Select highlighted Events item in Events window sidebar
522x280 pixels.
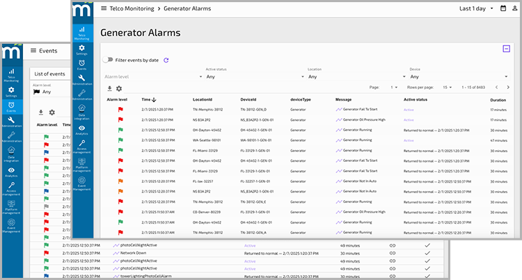[11, 107]
